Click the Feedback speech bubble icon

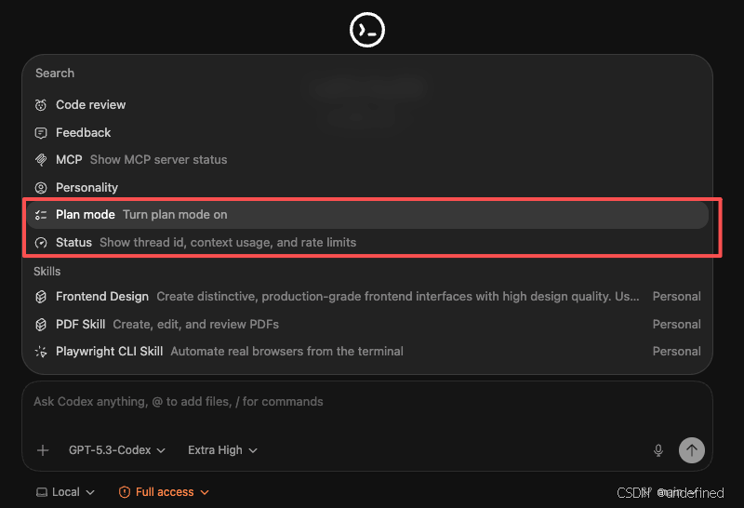41,133
